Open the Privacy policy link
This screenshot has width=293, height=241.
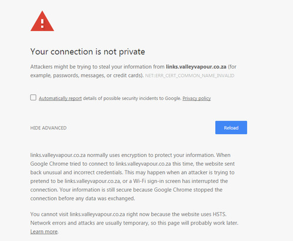[197, 98]
